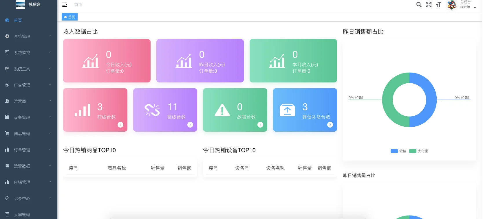Click the 首页 dashboard icon in sidebar
The height and width of the screenshot is (219, 483).
(x=7, y=20)
